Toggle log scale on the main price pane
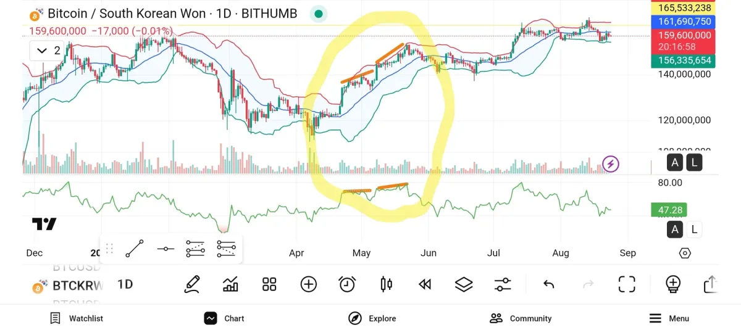The width and height of the screenshot is (741, 333). pos(694,163)
